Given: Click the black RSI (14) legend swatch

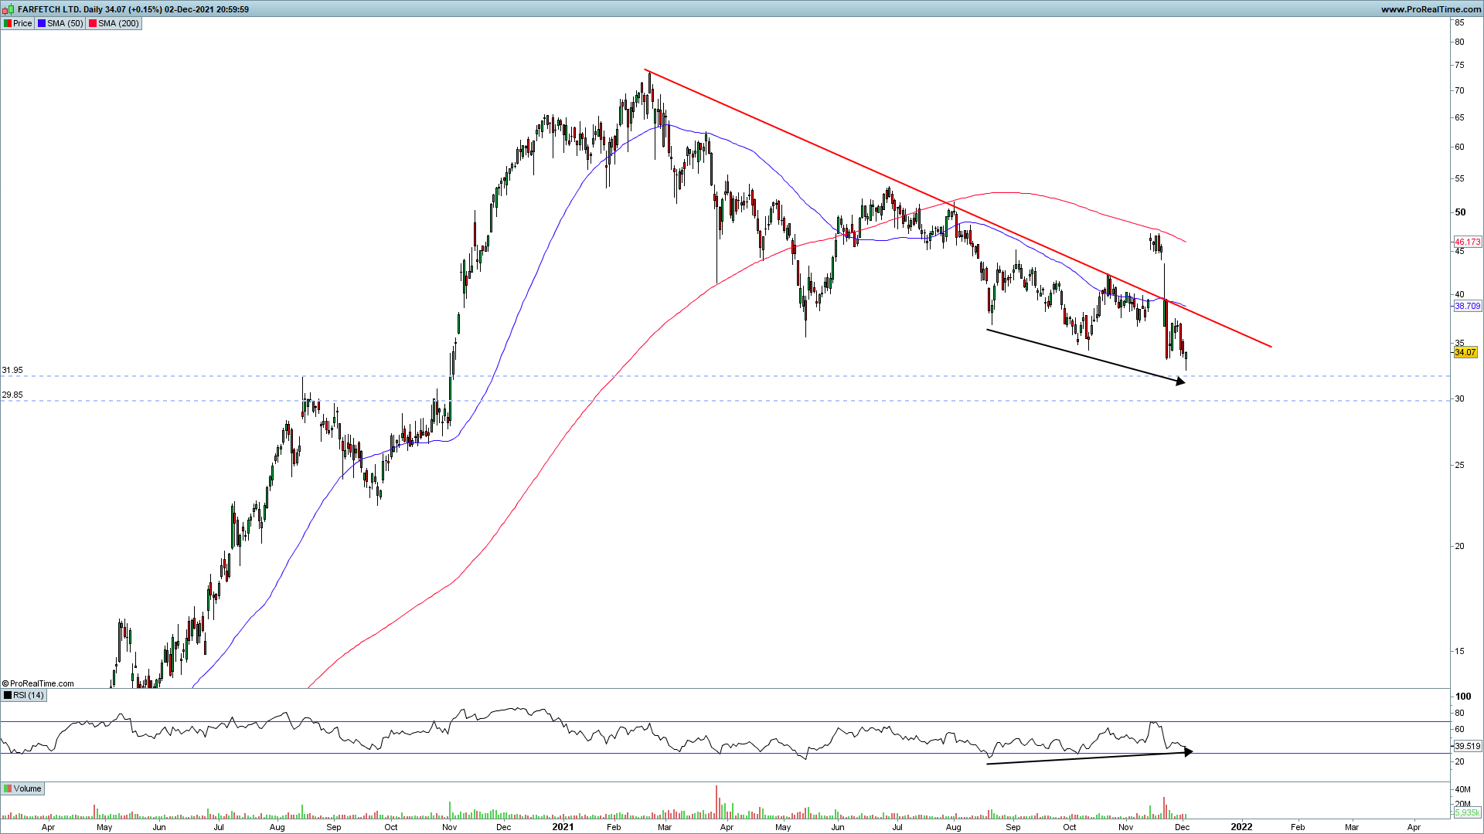Looking at the screenshot, I should 8,695.
